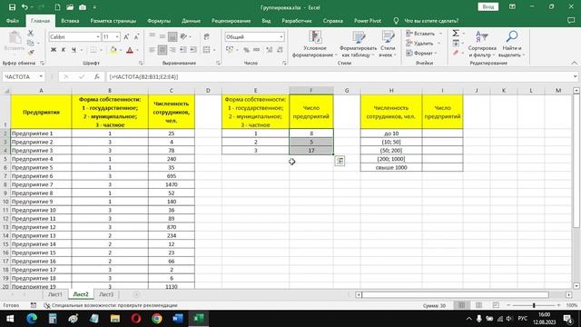Open the Quick Analysis icon below the selection
Screen dimensions: 581x327
coord(340,161)
